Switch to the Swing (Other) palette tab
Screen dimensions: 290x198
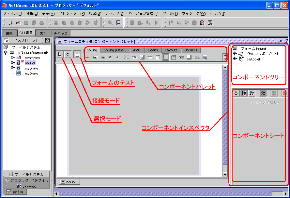pyautogui.click(x=115, y=50)
